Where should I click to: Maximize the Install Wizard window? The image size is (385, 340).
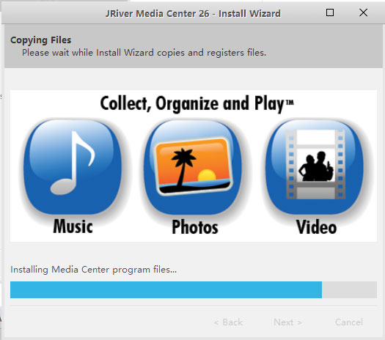click(330, 12)
